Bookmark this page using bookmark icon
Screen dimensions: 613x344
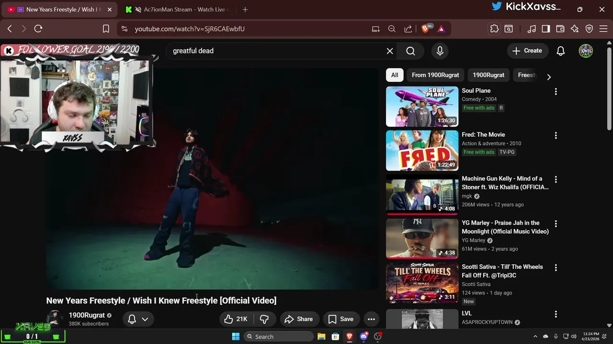click(106, 29)
